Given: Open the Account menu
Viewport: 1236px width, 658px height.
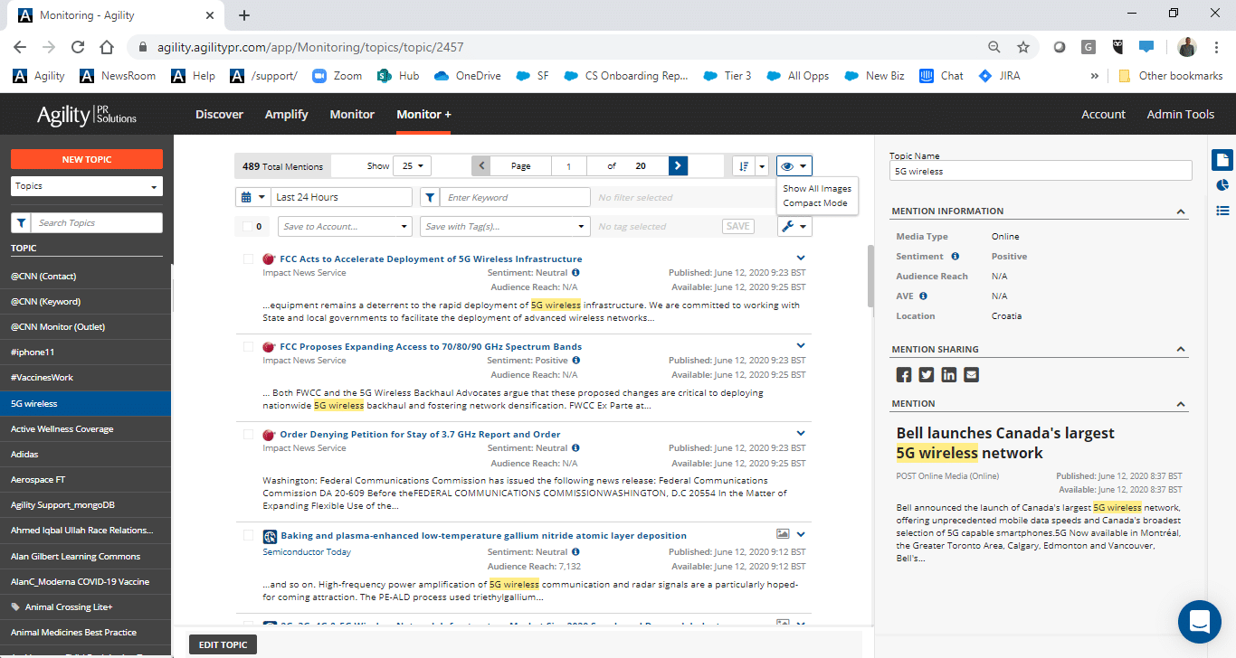Looking at the screenshot, I should (x=1103, y=115).
